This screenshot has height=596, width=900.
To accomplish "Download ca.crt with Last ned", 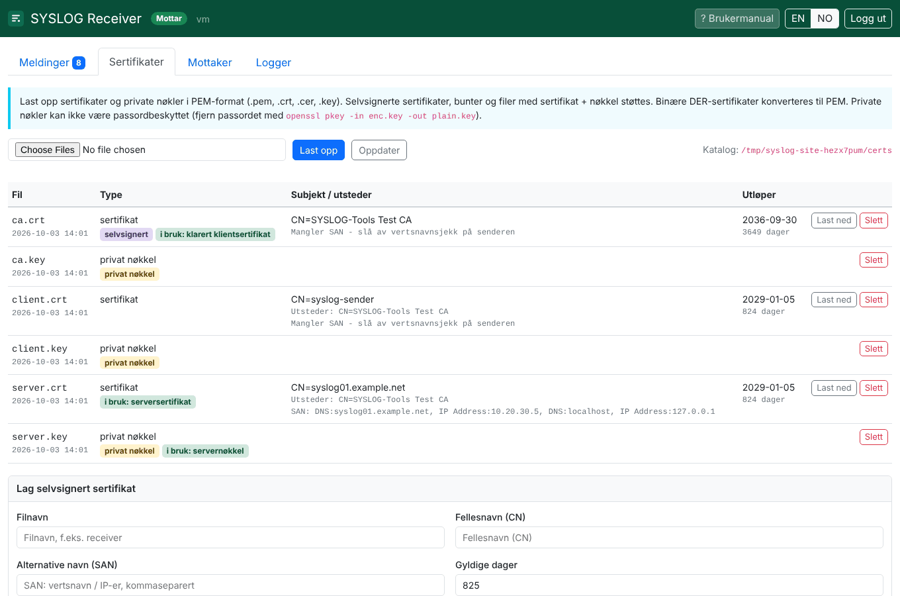I will [x=834, y=221].
